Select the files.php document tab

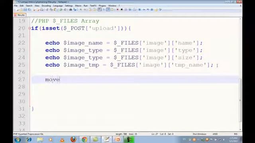coord(20,15)
